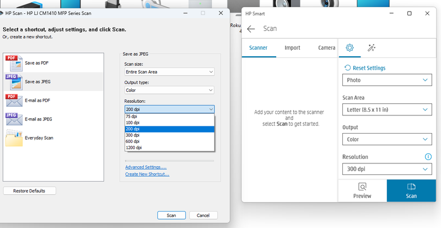Click the Restore Defaults button

29,191
